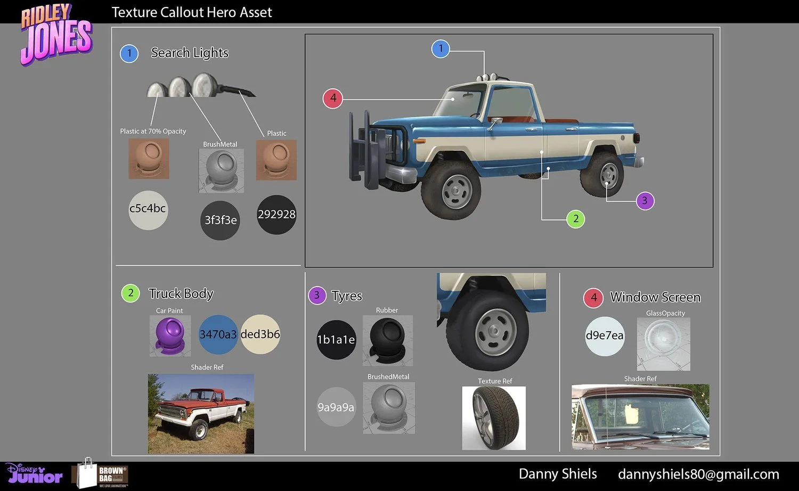Open the tyre close-up render image
Image resolution: width=799 pixels, height=491 pixels.
(491, 322)
